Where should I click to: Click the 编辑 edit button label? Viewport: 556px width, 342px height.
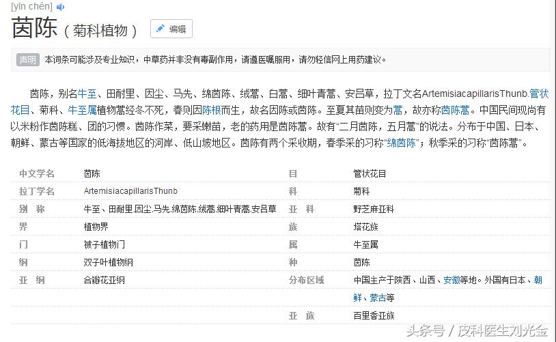tap(178, 29)
